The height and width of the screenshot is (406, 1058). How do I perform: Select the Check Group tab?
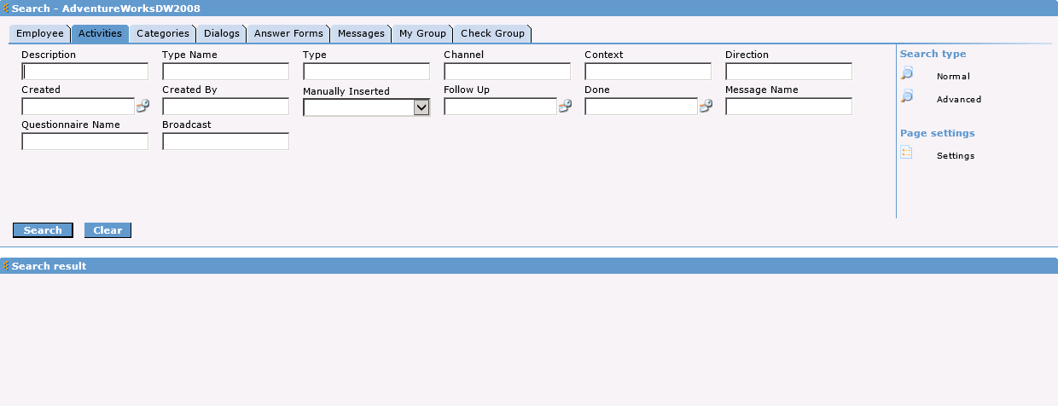[x=492, y=33]
